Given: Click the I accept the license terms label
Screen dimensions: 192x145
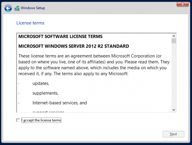Looking at the screenshot, I should pos(41,120).
